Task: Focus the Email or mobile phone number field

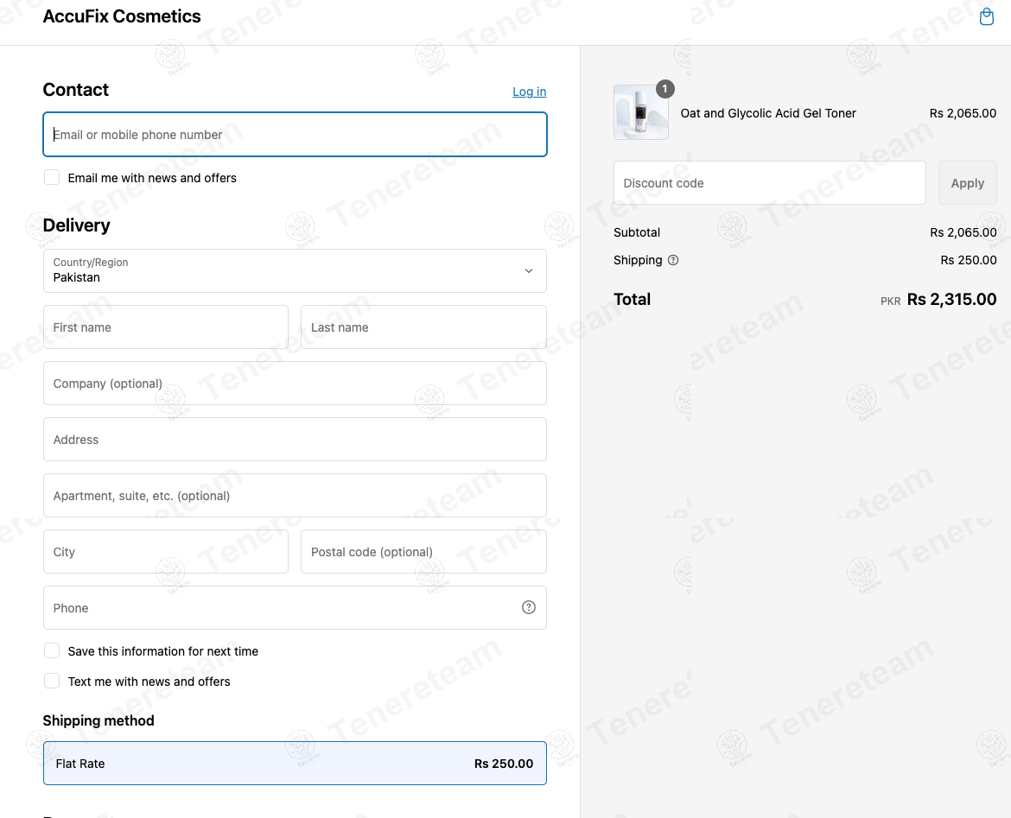Action: click(x=295, y=134)
